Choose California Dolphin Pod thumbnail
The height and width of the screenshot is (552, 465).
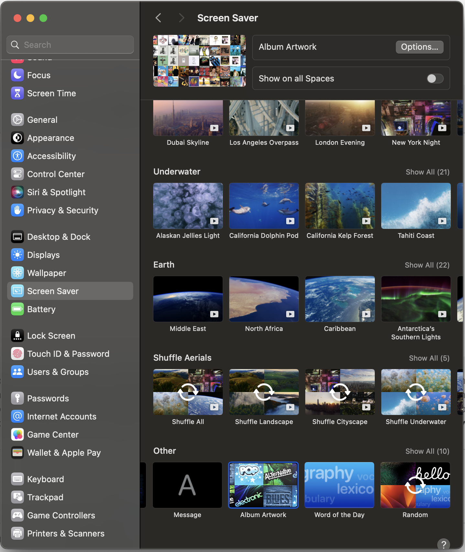tap(264, 206)
